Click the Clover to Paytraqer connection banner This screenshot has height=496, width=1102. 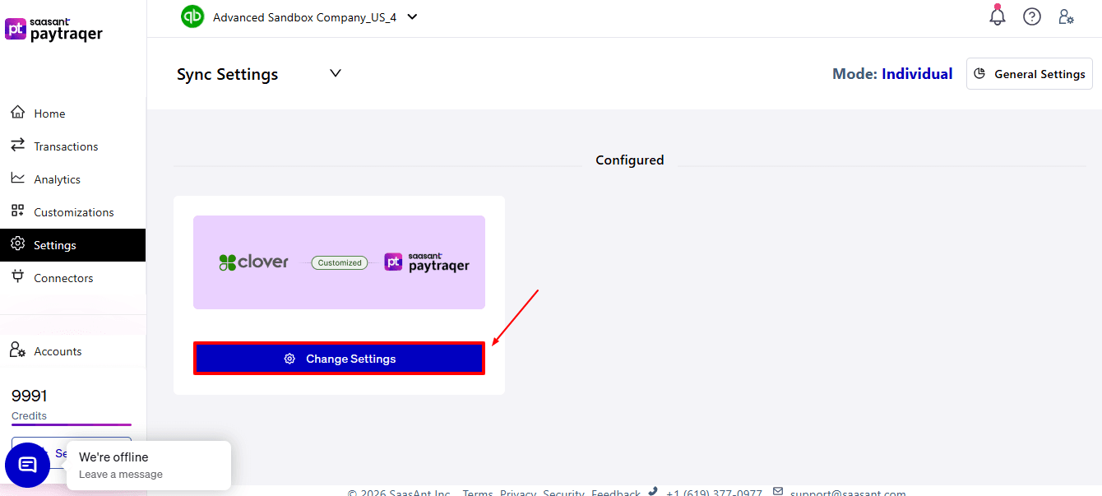coord(339,262)
